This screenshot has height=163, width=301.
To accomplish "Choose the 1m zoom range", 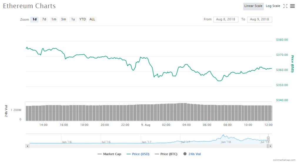I will coord(54,19).
